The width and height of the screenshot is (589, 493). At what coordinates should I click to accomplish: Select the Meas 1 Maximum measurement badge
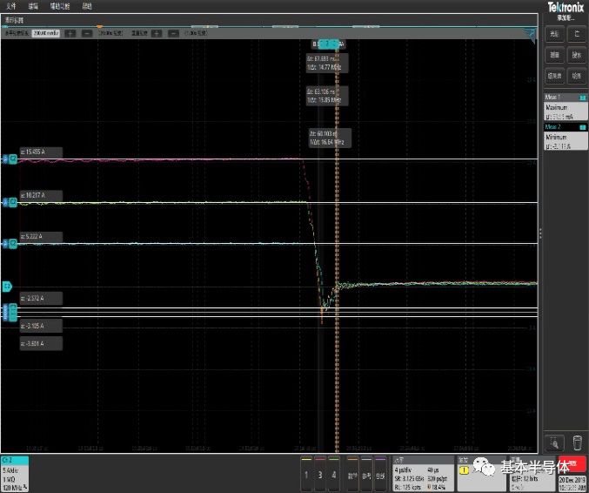tap(562, 107)
